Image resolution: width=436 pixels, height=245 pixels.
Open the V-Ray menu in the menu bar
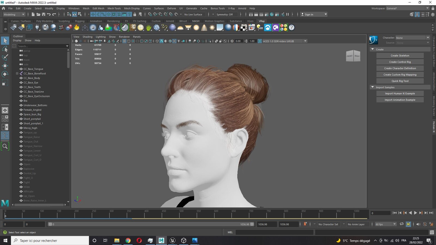pyautogui.click(x=231, y=8)
